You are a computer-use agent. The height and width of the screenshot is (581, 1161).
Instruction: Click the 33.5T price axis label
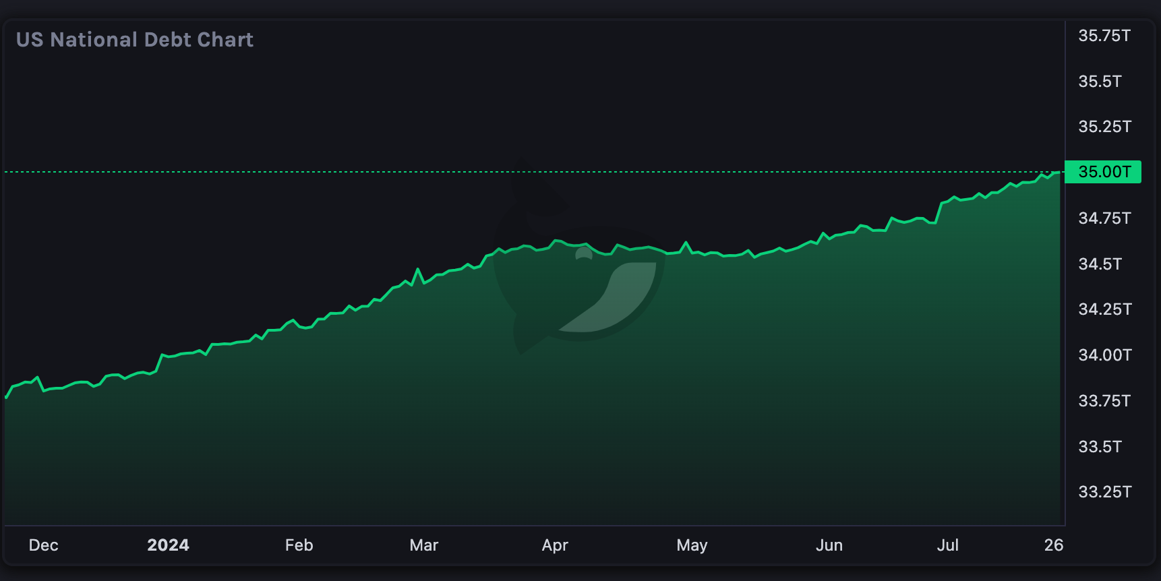pos(1100,447)
